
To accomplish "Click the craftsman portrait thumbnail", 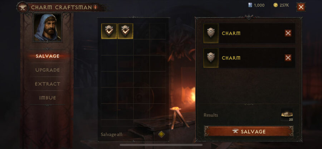I will coord(48,28).
